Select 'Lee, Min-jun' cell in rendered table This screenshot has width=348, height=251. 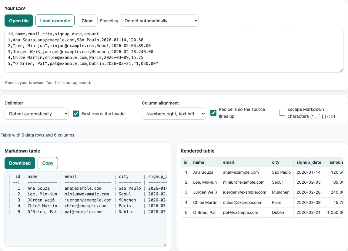point(205,182)
